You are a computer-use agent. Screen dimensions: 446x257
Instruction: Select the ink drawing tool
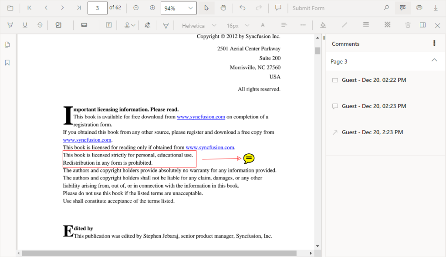point(166,26)
